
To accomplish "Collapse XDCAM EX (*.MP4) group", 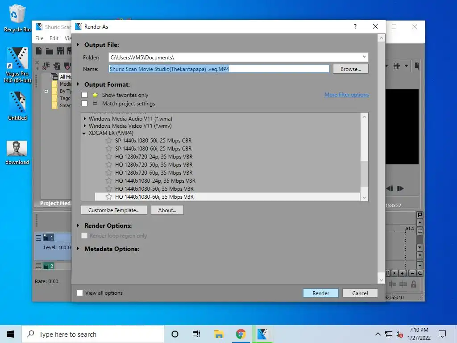I will point(84,133).
